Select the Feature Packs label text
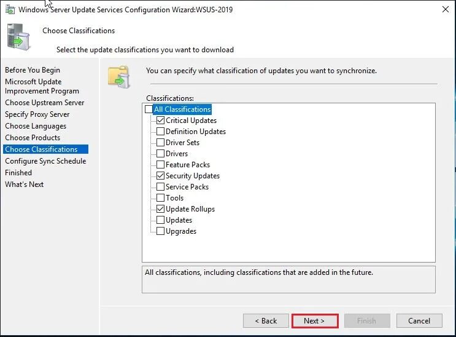456x337 pixels. pos(188,165)
